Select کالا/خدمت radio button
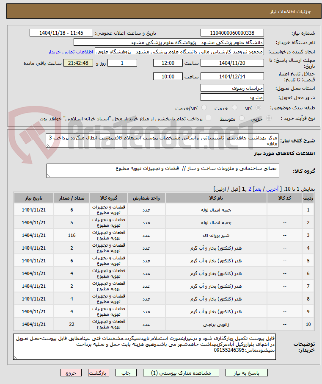 click(x=204, y=108)
